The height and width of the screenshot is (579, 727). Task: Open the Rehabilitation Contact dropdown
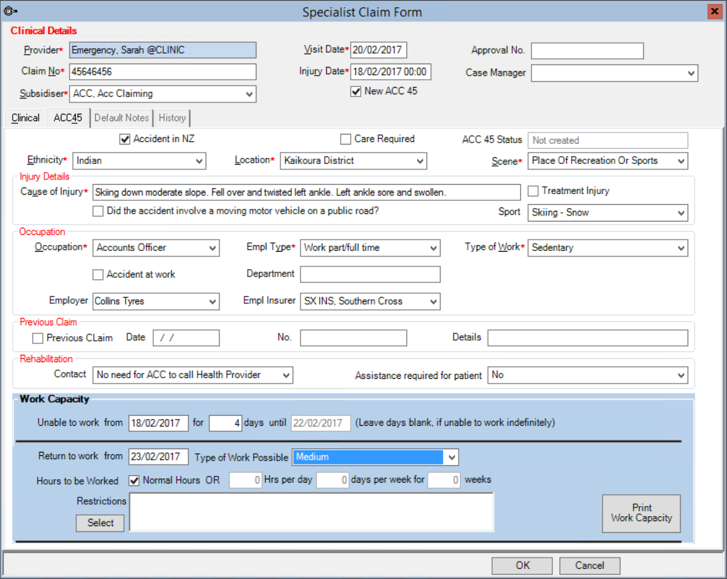287,375
